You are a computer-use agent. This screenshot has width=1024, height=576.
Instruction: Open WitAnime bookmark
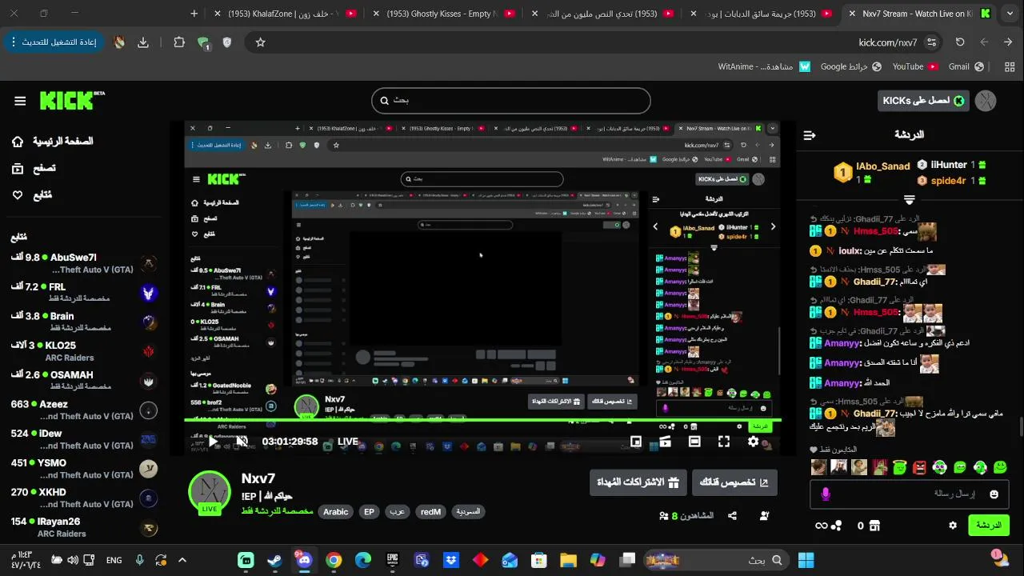coord(764,66)
